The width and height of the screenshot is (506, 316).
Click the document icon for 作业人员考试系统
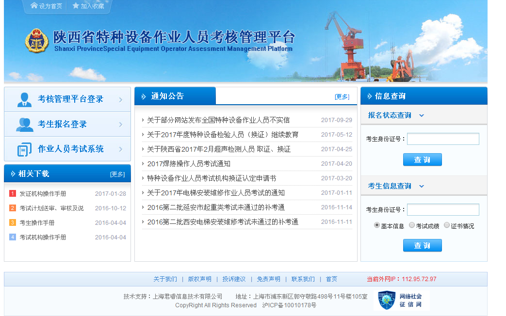pos(24,149)
